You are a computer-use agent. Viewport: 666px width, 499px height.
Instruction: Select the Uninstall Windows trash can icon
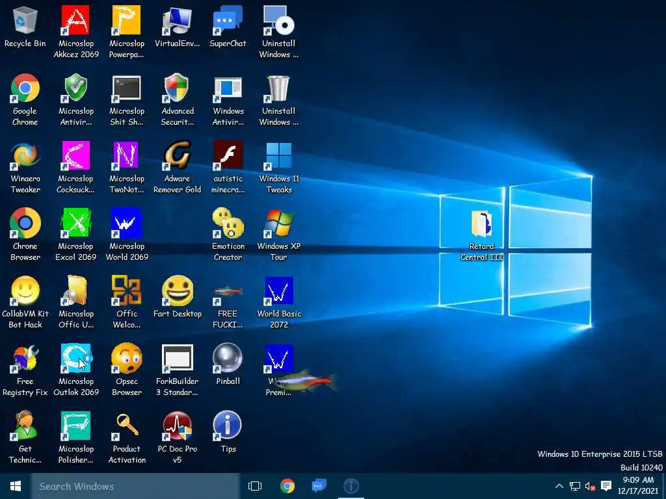point(278,88)
